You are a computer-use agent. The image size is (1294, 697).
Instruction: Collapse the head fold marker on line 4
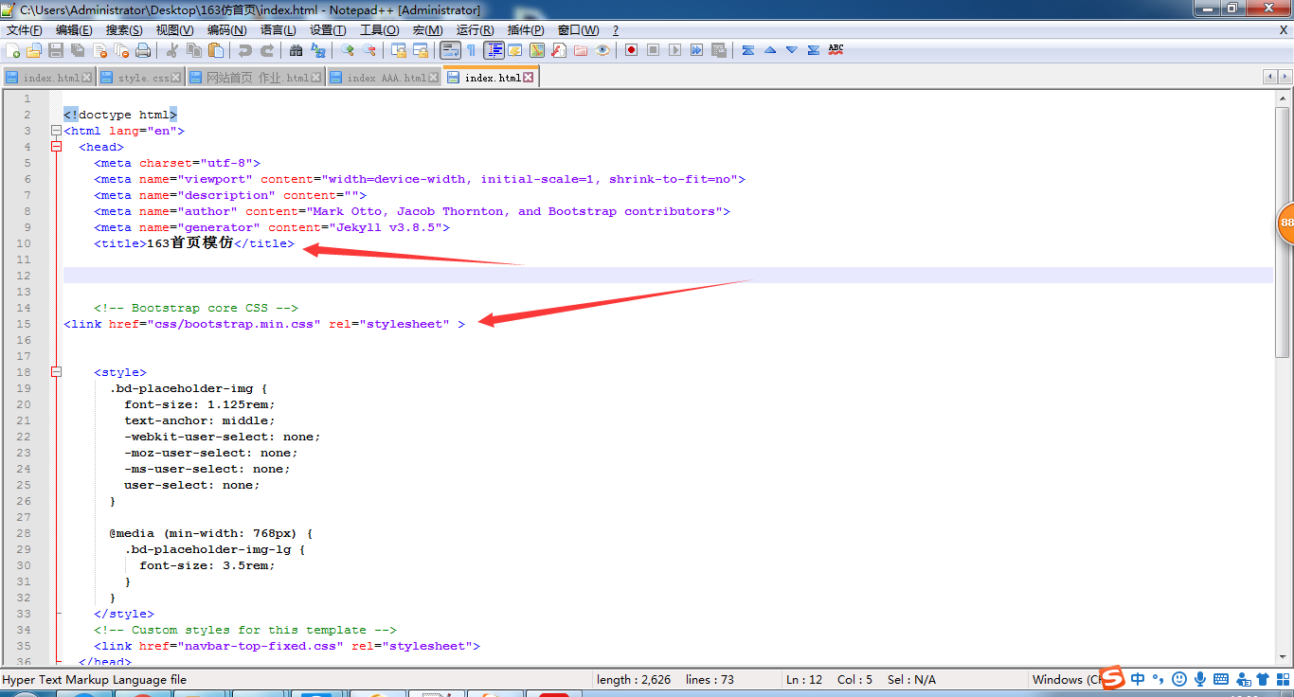pyautogui.click(x=56, y=147)
